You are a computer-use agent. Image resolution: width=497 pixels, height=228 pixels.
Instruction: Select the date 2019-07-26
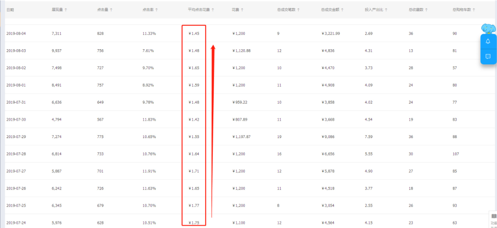click(16, 188)
